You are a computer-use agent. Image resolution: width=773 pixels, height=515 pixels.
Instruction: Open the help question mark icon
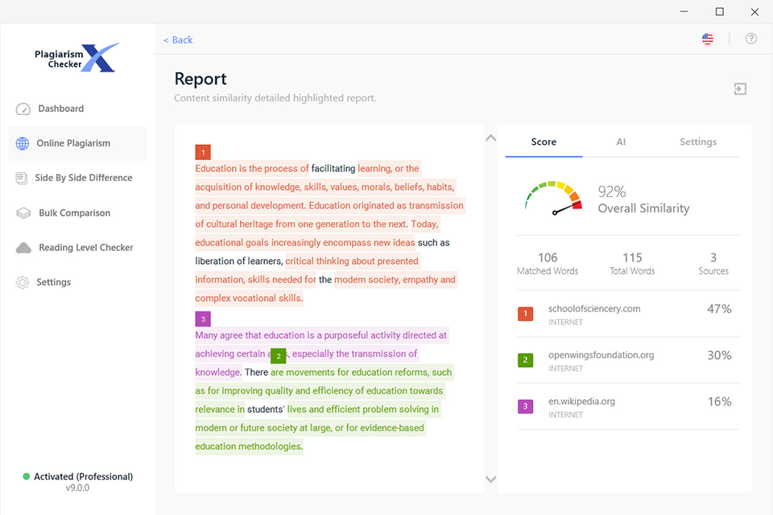click(750, 39)
